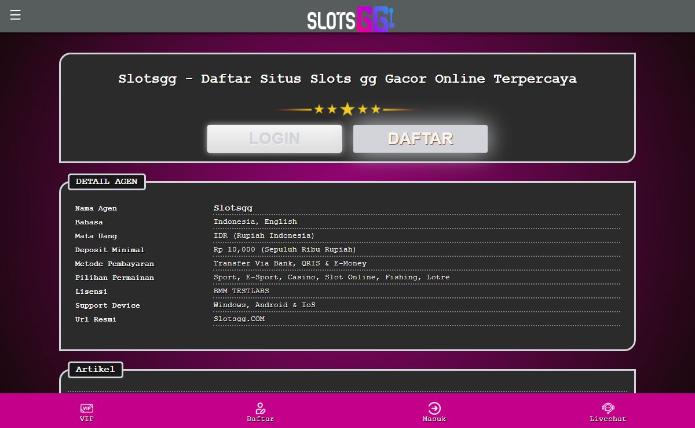Click the page heading "Slotsgg - Daftar Situs Slots gg Gacor Online Terpercaya"

[x=348, y=79]
